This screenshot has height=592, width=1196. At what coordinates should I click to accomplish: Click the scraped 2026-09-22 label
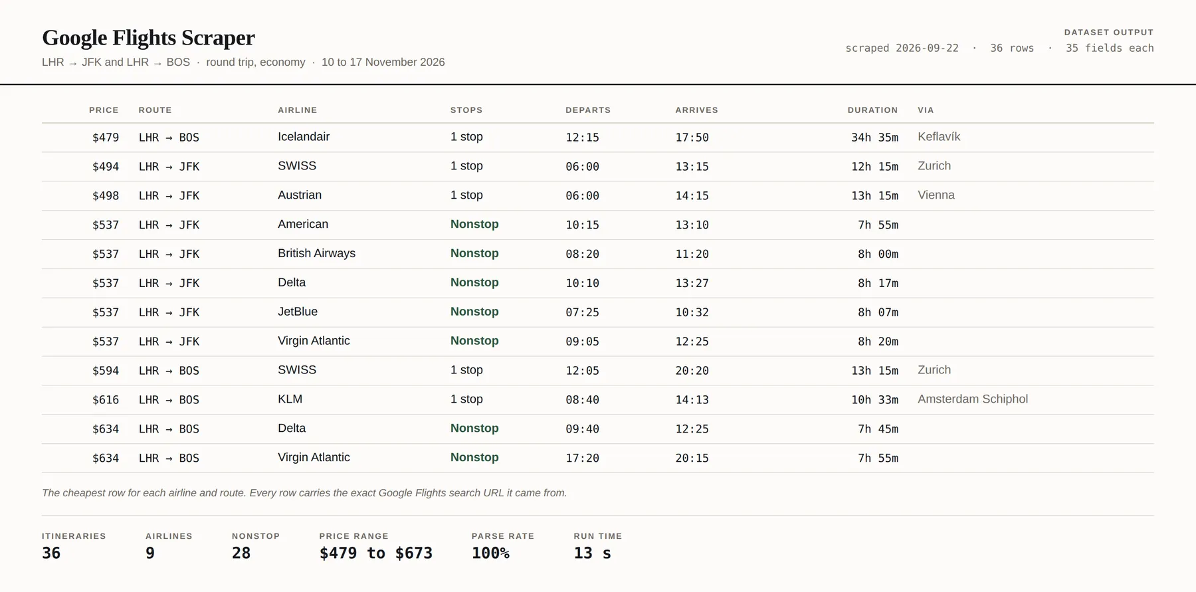click(902, 49)
